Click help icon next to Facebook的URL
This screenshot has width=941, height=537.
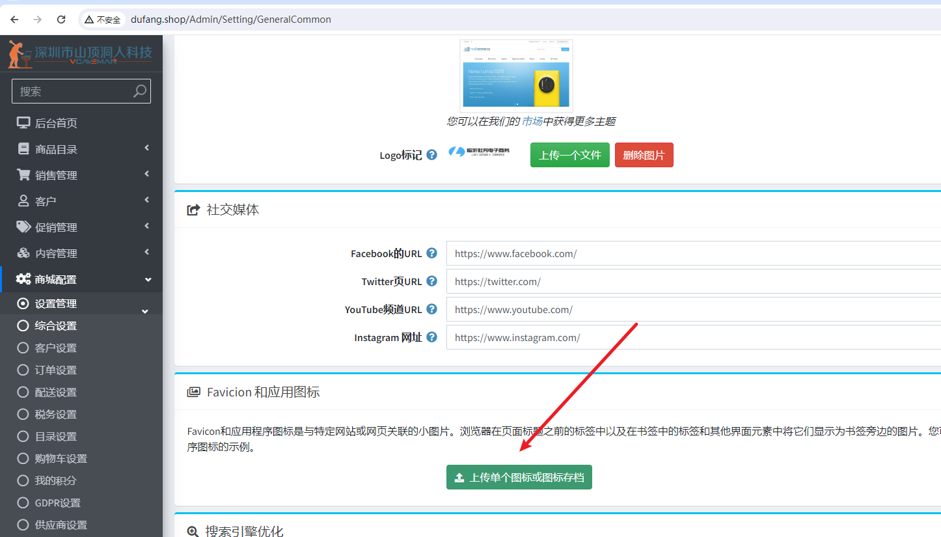coord(431,253)
